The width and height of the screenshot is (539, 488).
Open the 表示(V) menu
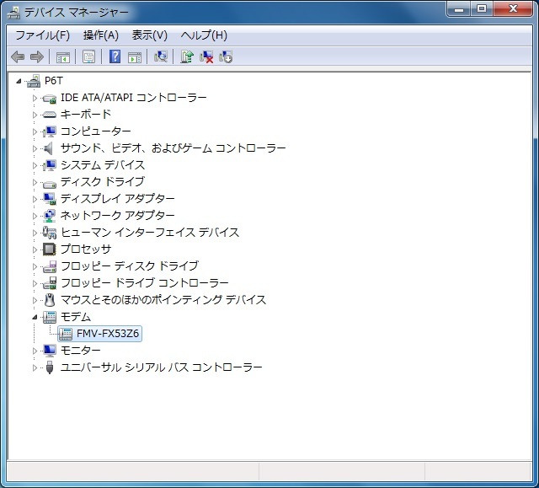(150, 35)
